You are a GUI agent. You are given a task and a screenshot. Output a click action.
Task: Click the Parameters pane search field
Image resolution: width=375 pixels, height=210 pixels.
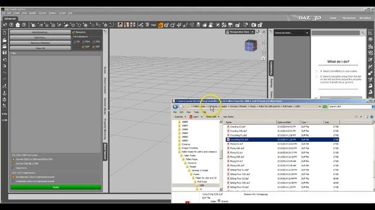click(336, 33)
